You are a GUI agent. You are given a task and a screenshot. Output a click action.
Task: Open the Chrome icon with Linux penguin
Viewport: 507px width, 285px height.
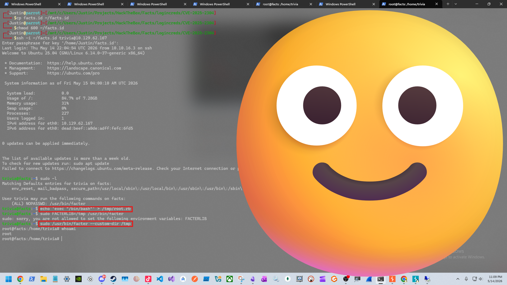coord(404,279)
